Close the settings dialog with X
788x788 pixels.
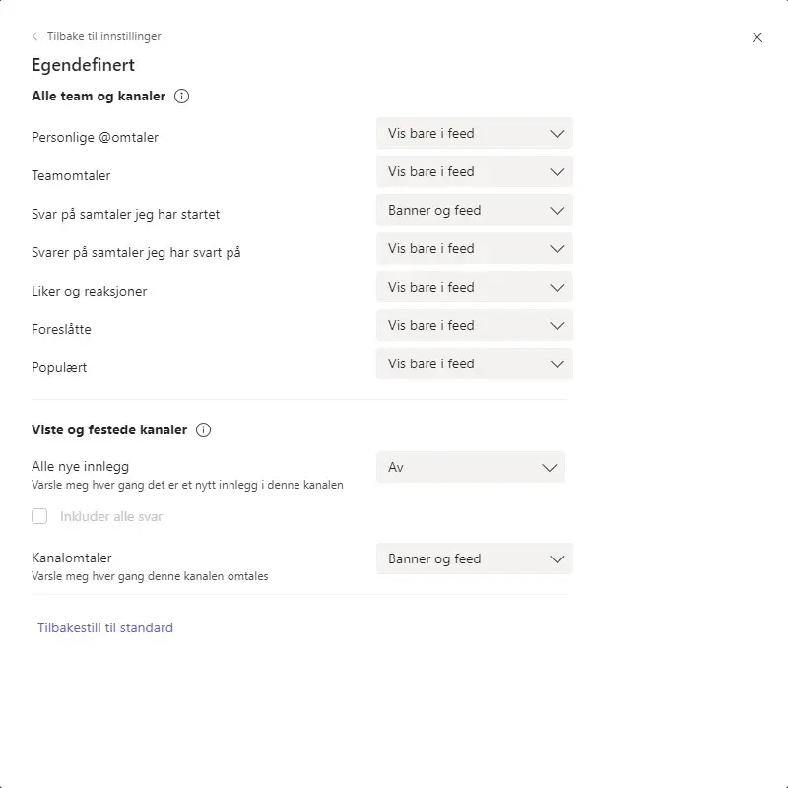click(x=756, y=37)
